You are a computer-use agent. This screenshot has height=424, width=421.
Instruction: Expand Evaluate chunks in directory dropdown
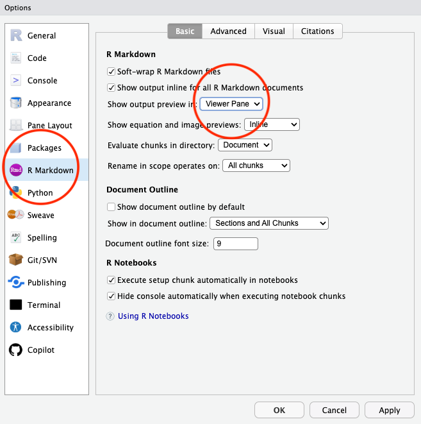click(x=245, y=146)
